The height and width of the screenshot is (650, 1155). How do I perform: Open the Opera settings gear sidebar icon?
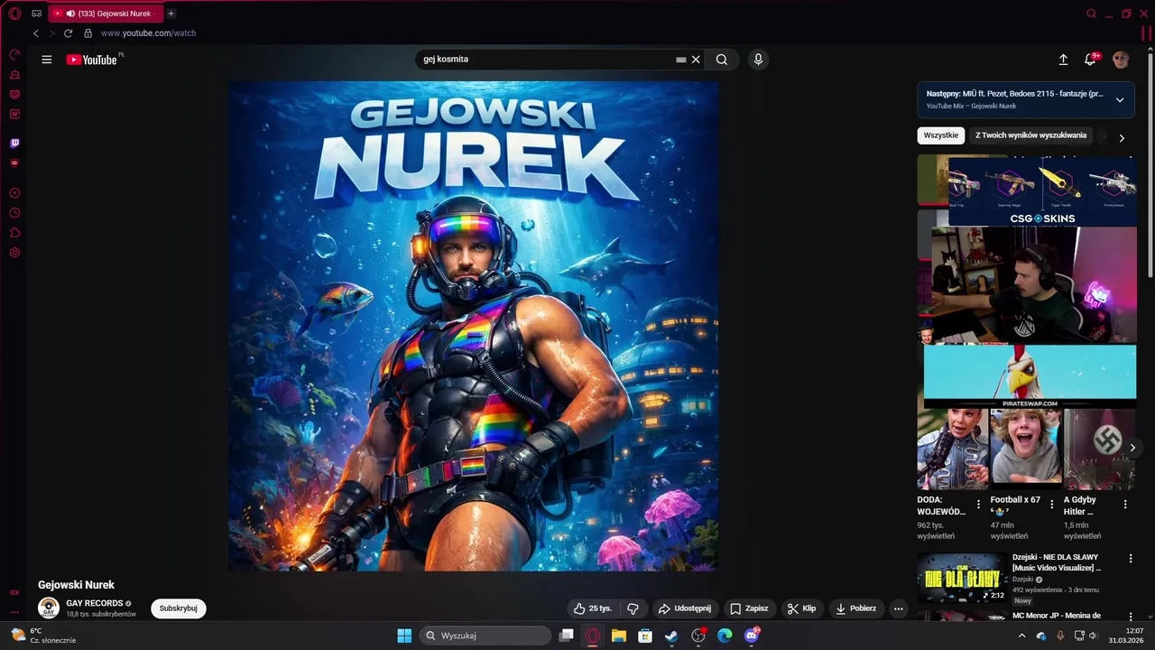coord(14,253)
